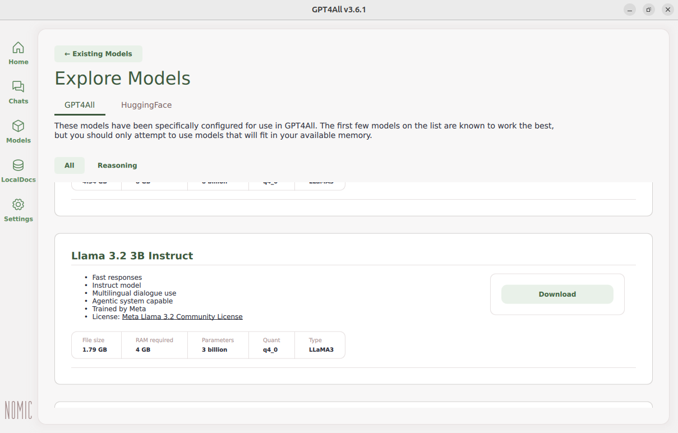Click the Quant q4_0 cell
The image size is (678, 433).
click(271, 345)
